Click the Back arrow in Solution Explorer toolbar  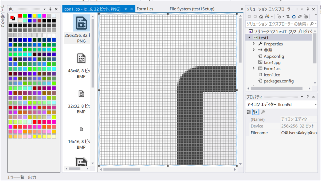click(249, 17)
